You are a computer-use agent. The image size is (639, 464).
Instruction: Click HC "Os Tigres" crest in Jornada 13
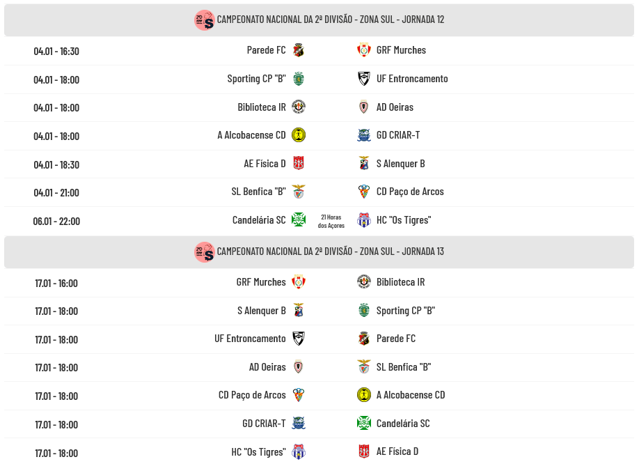tap(299, 451)
